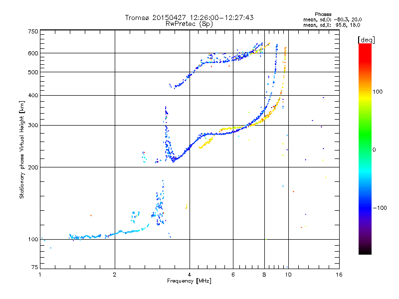
Task: Click the X-mode statistics reading 95.8, 18.0
Action: (348, 25)
